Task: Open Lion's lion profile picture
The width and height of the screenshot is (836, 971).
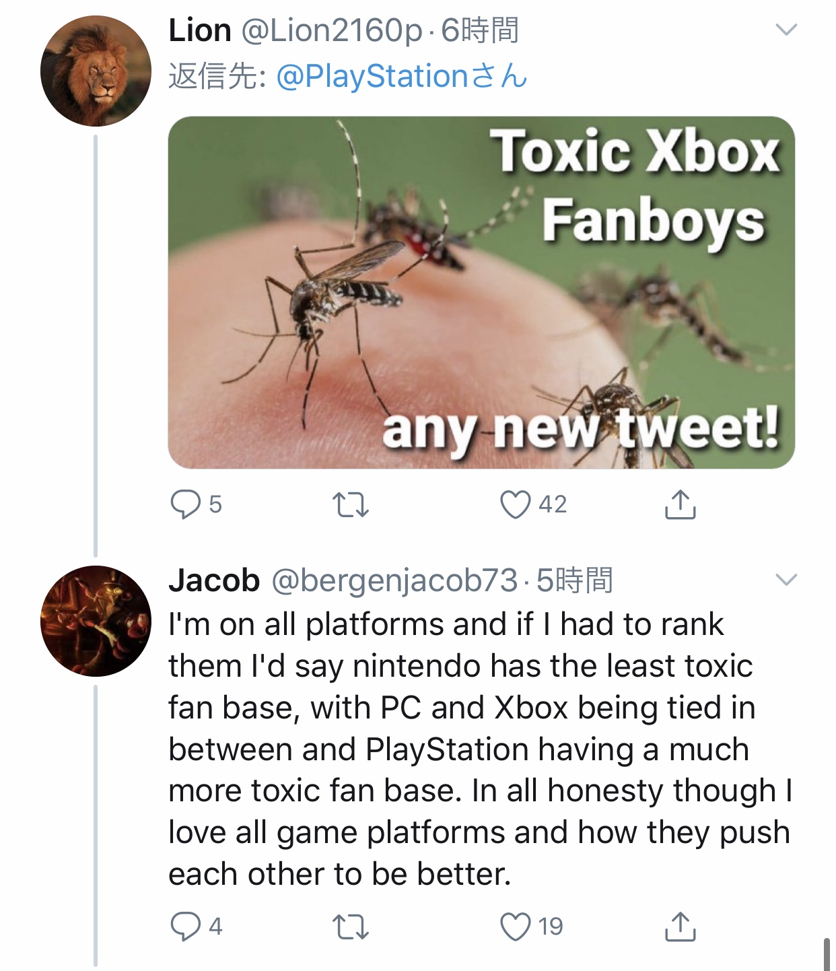Action: 96,71
